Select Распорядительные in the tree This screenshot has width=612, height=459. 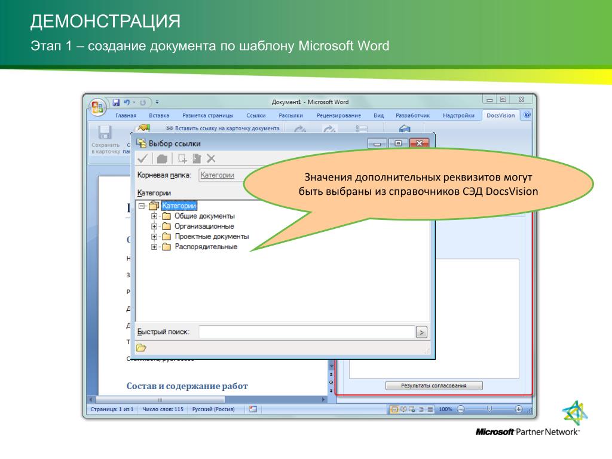[x=206, y=247]
